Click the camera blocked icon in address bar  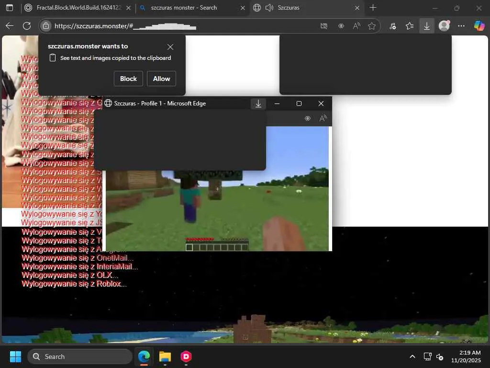click(324, 26)
